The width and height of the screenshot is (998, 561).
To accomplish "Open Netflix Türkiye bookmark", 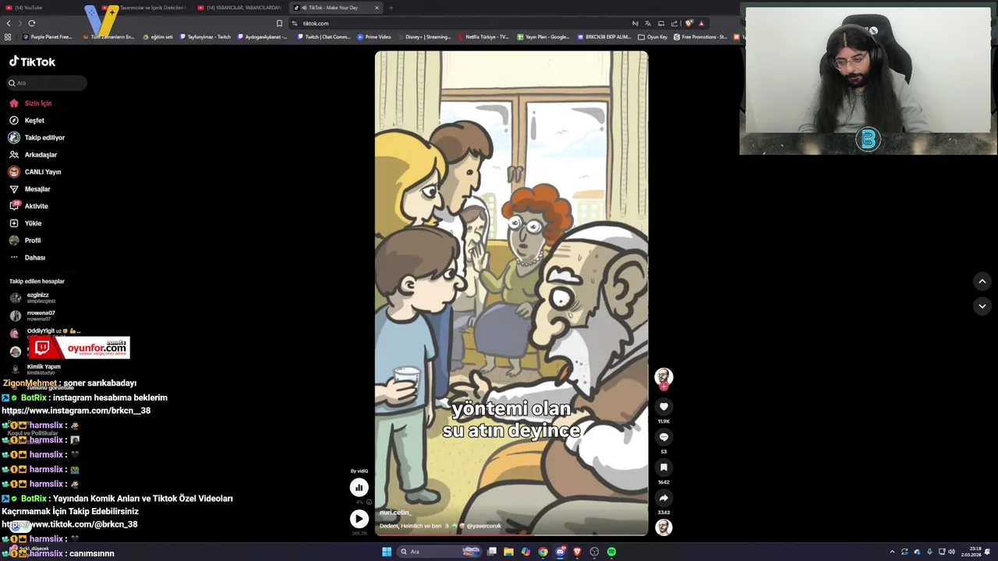I will (483, 37).
